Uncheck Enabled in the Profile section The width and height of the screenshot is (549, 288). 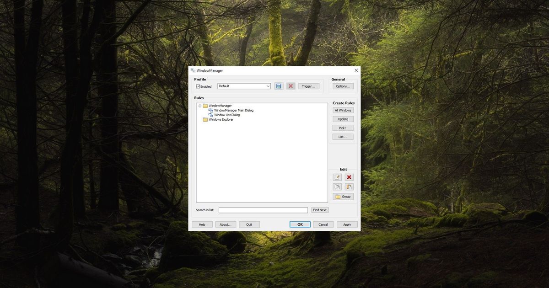[199, 86]
